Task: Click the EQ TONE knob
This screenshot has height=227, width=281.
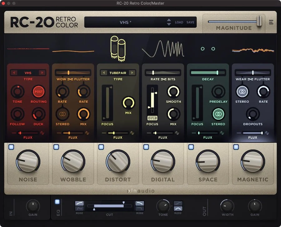Action: click(163, 206)
